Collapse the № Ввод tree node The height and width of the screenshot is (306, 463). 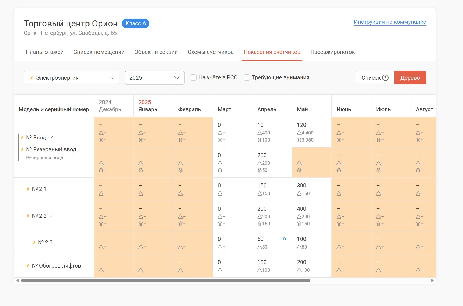[x=50, y=138]
